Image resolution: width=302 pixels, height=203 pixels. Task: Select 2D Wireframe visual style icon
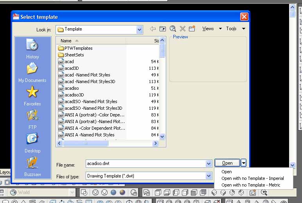pyautogui.click(x=84, y=192)
